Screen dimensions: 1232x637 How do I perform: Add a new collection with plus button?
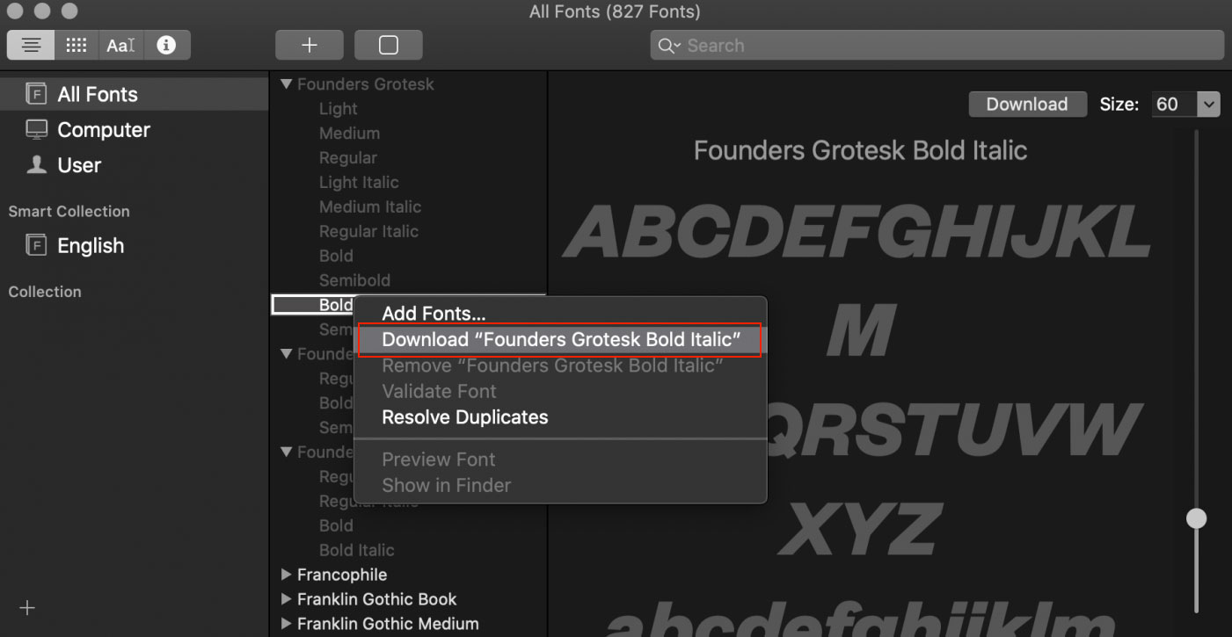point(27,607)
